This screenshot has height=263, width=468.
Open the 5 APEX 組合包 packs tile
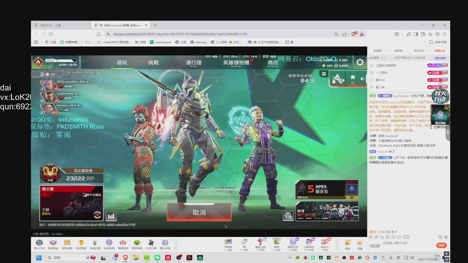click(x=327, y=189)
